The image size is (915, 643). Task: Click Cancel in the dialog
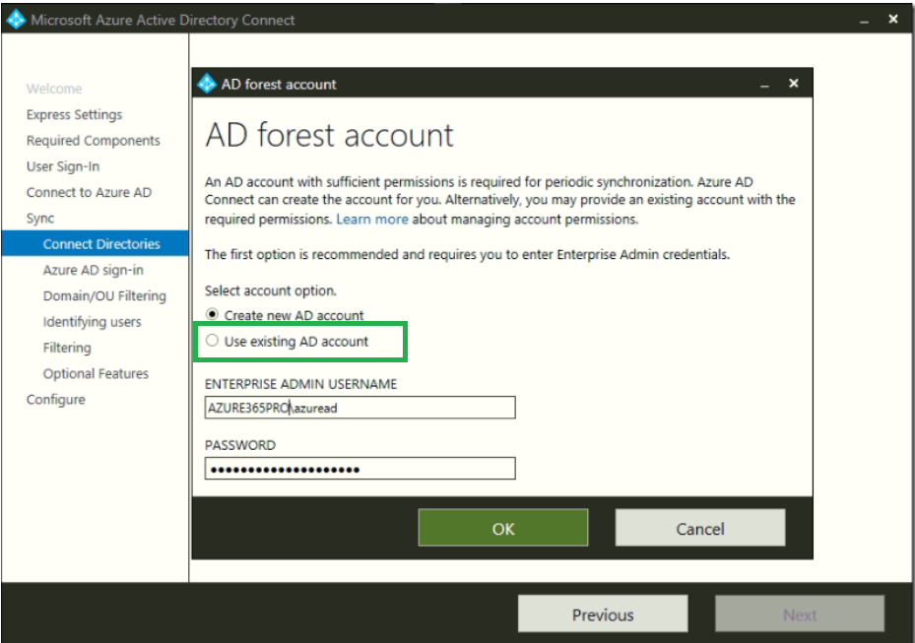click(x=700, y=528)
